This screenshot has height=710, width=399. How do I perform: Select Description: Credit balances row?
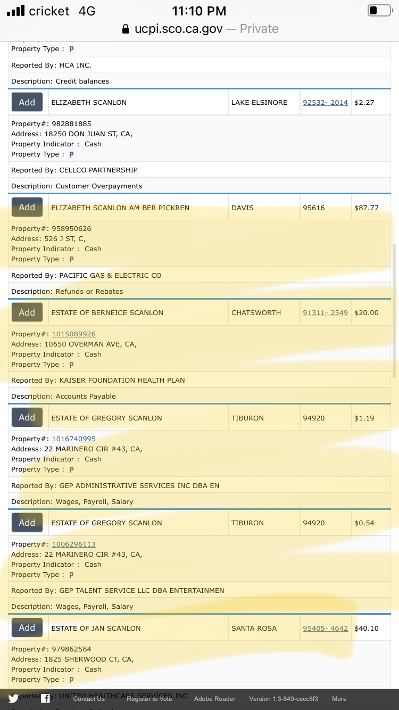[199, 81]
